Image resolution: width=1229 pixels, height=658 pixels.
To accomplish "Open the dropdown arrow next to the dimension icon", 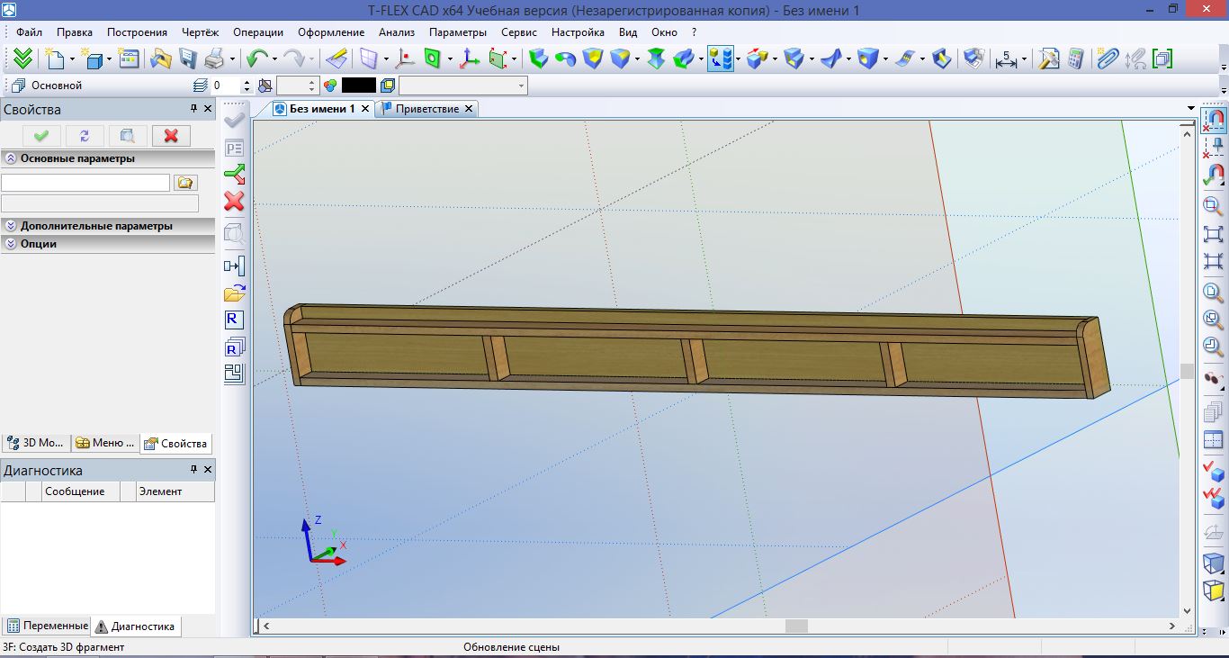I will [x=1024, y=59].
